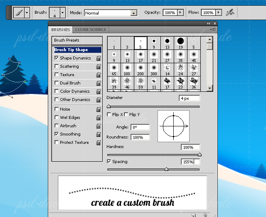Toggle the lock icon for Protect Texture
266x217 pixels.
99,143
